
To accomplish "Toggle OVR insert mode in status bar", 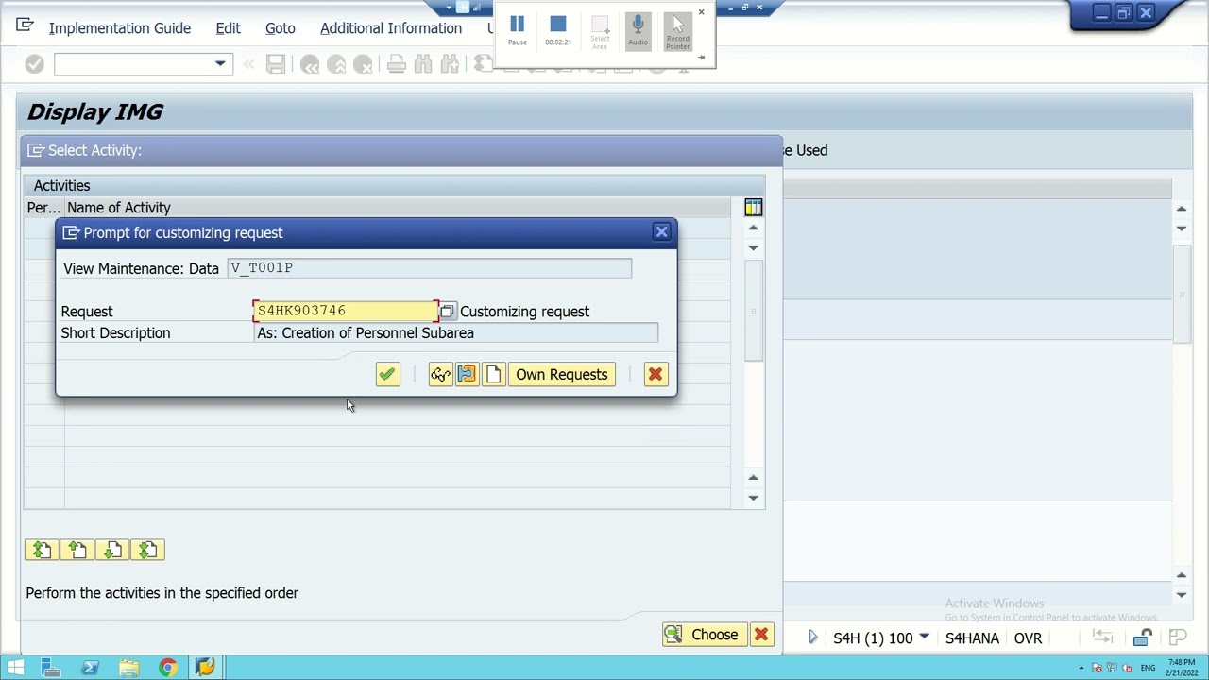I will click(1028, 638).
